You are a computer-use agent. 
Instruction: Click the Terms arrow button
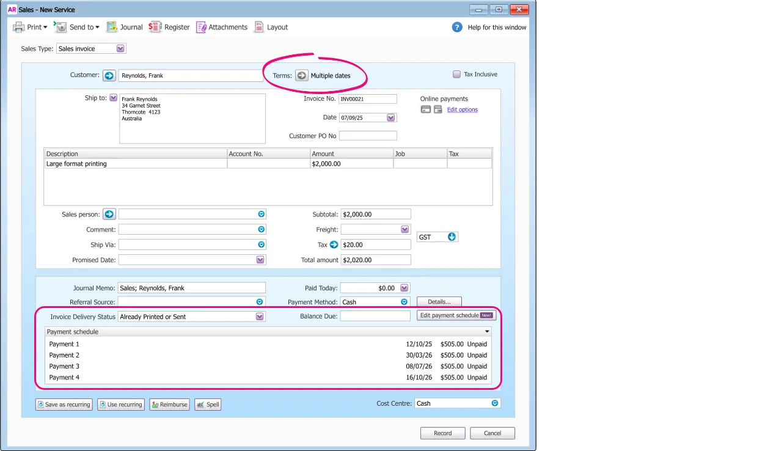click(x=302, y=75)
